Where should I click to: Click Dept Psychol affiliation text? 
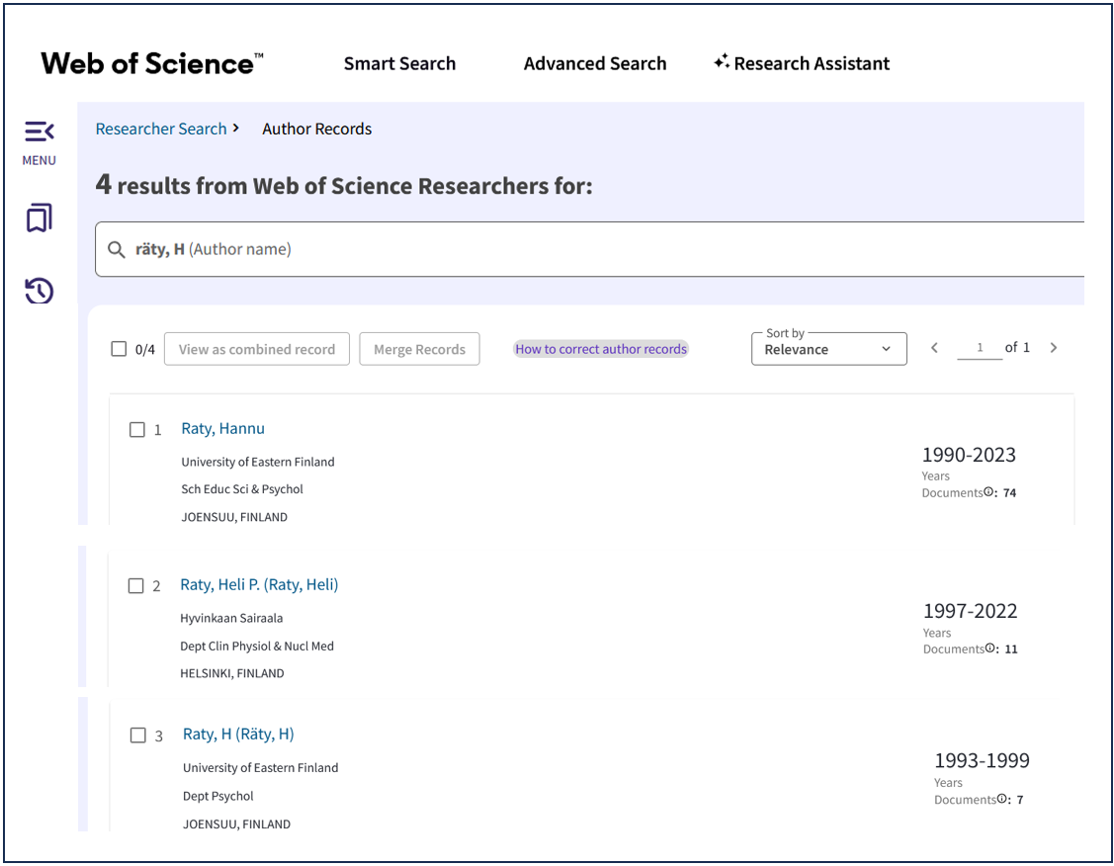tap(218, 796)
